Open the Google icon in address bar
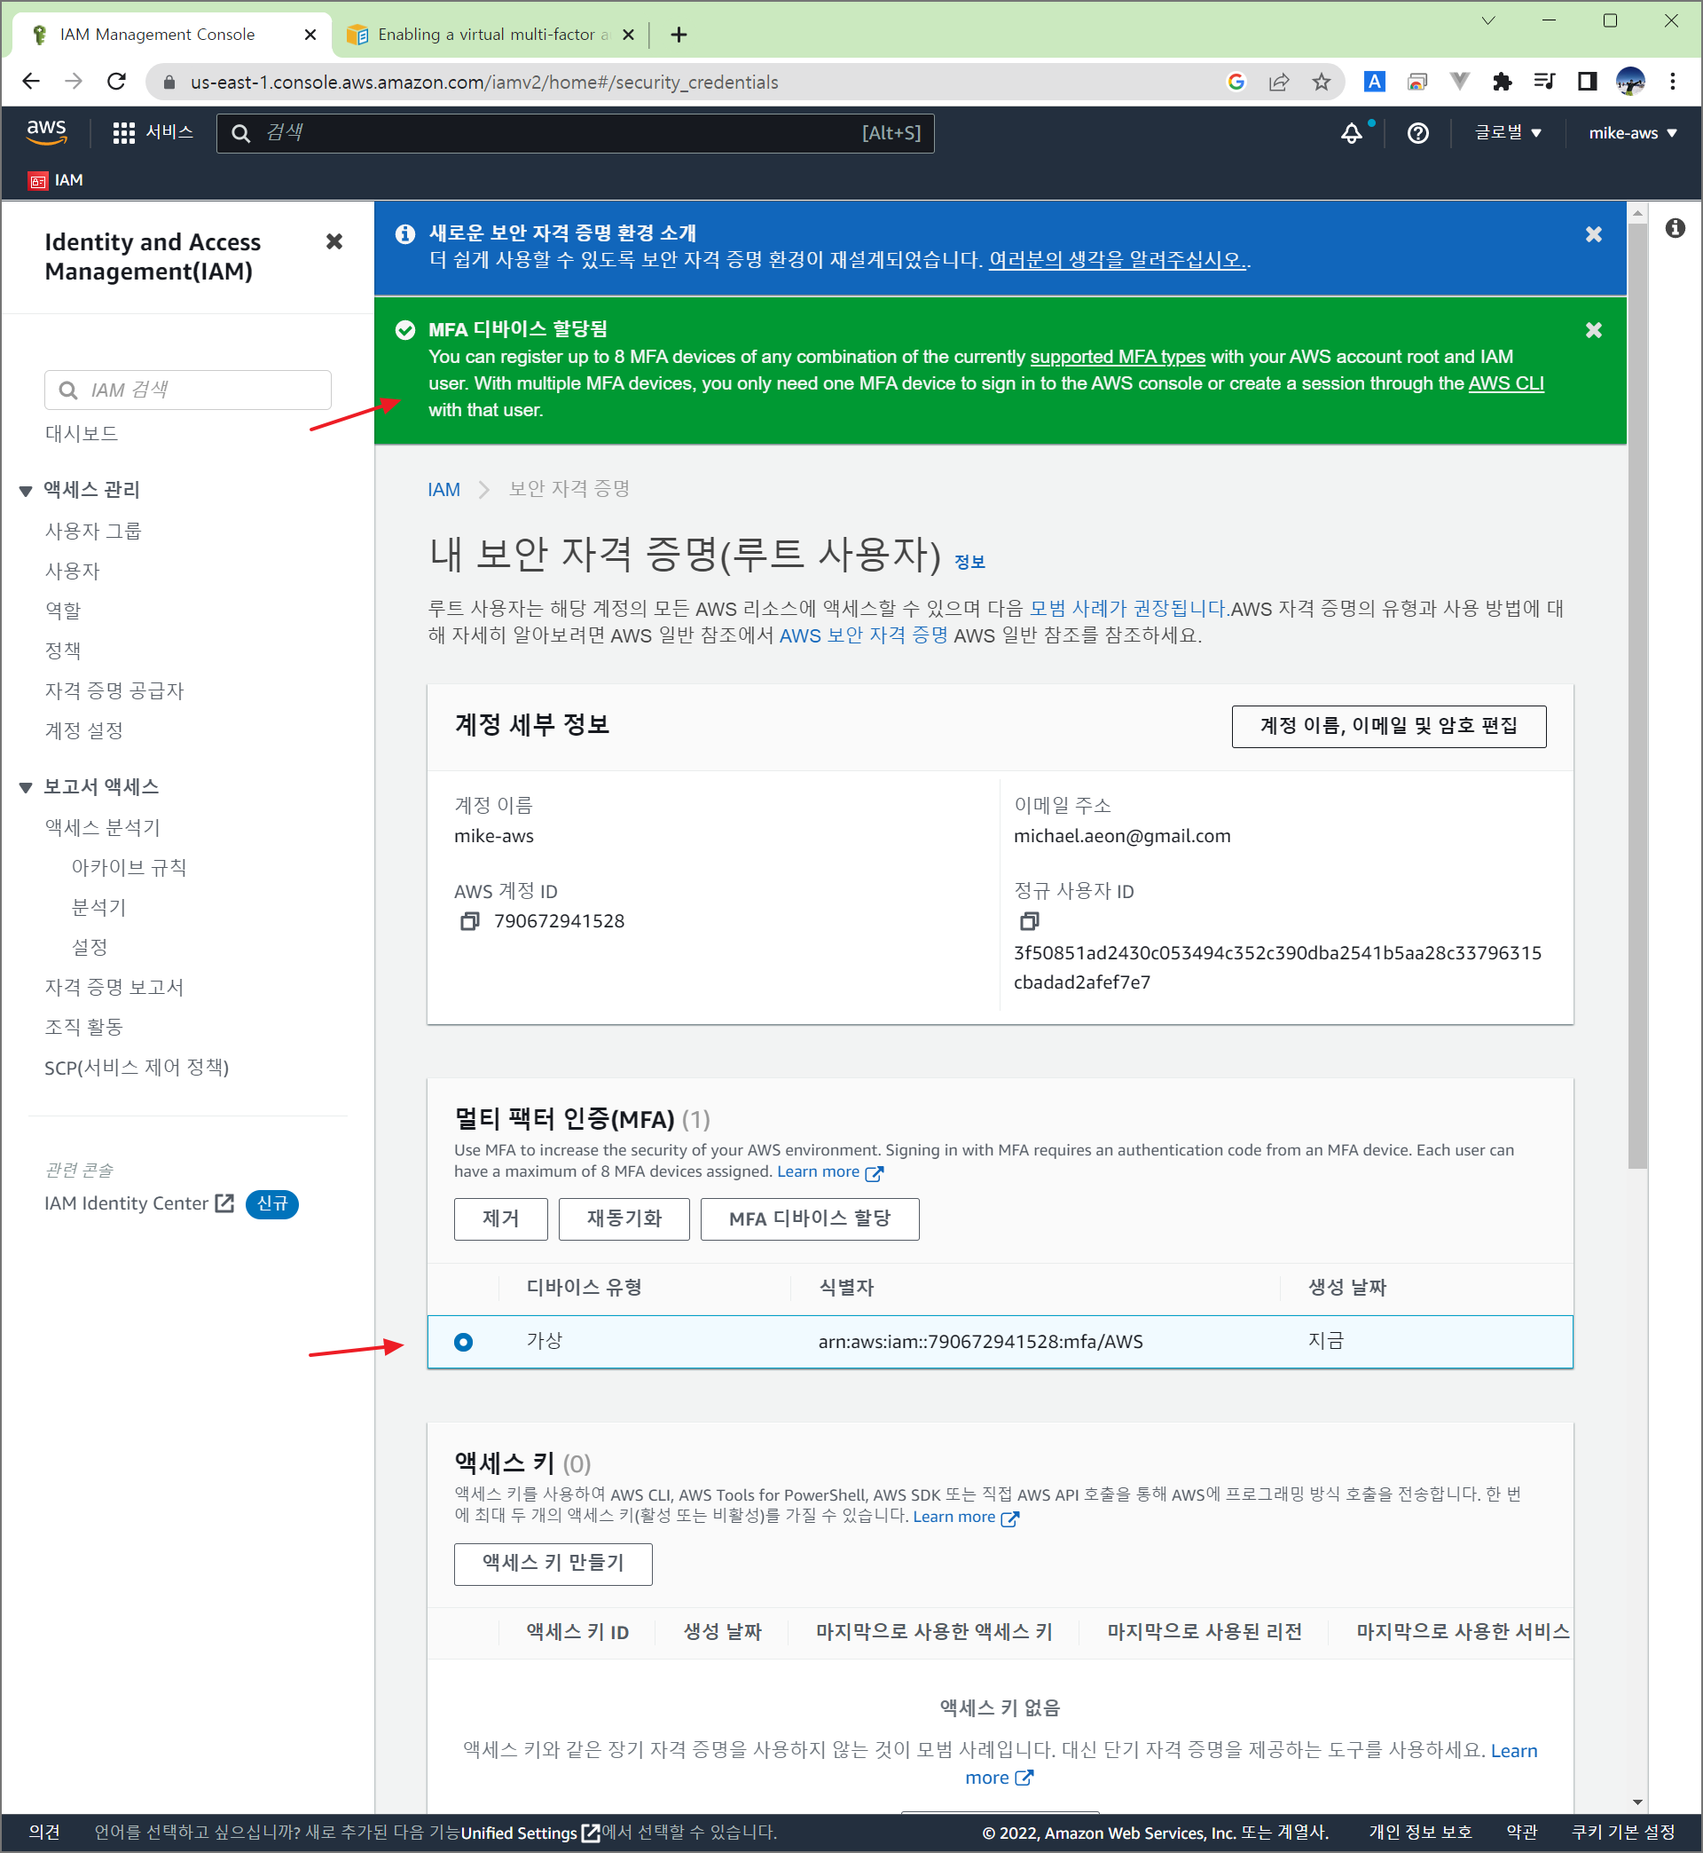 (x=1236, y=82)
